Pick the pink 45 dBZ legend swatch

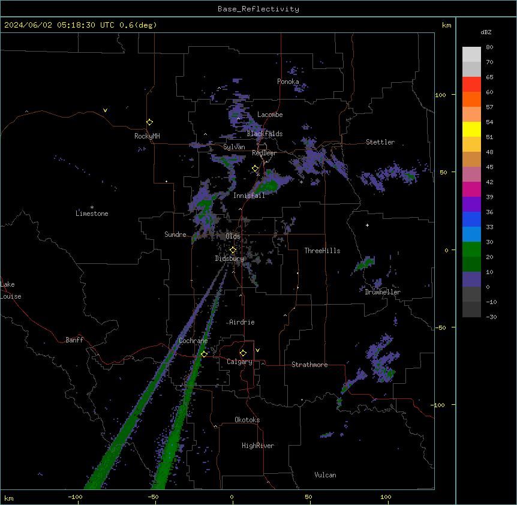(471, 175)
